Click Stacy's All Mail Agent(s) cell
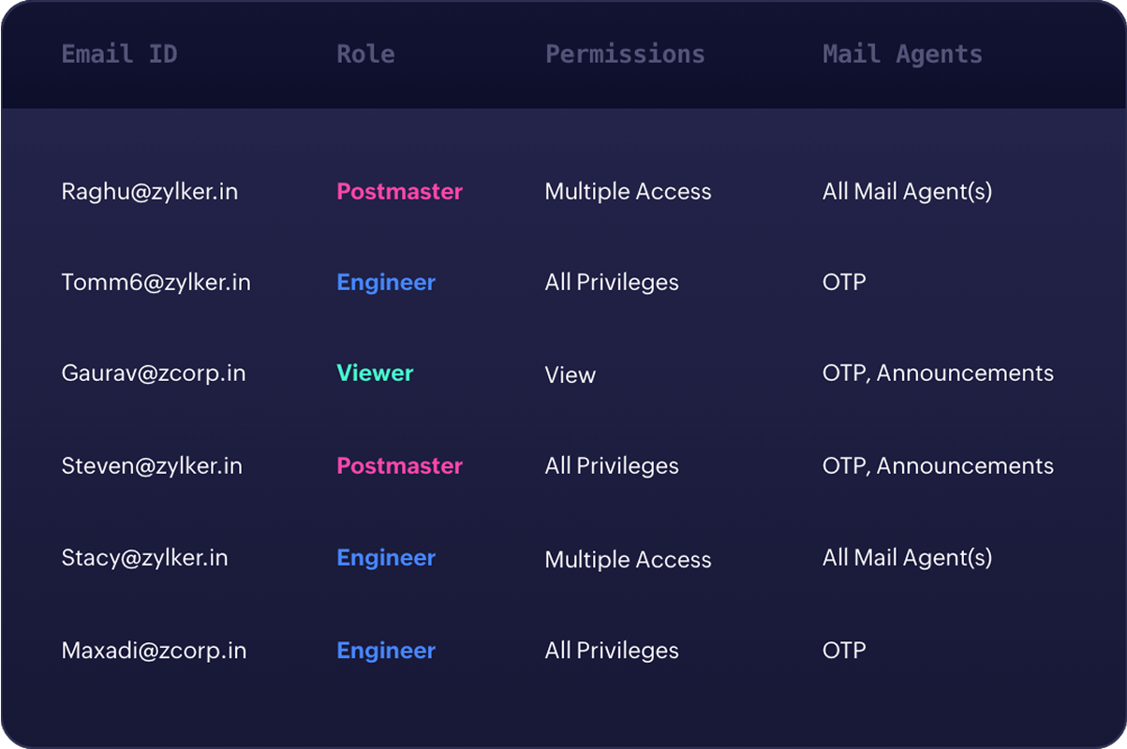The width and height of the screenshot is (1127, 749). pos(907,558)
